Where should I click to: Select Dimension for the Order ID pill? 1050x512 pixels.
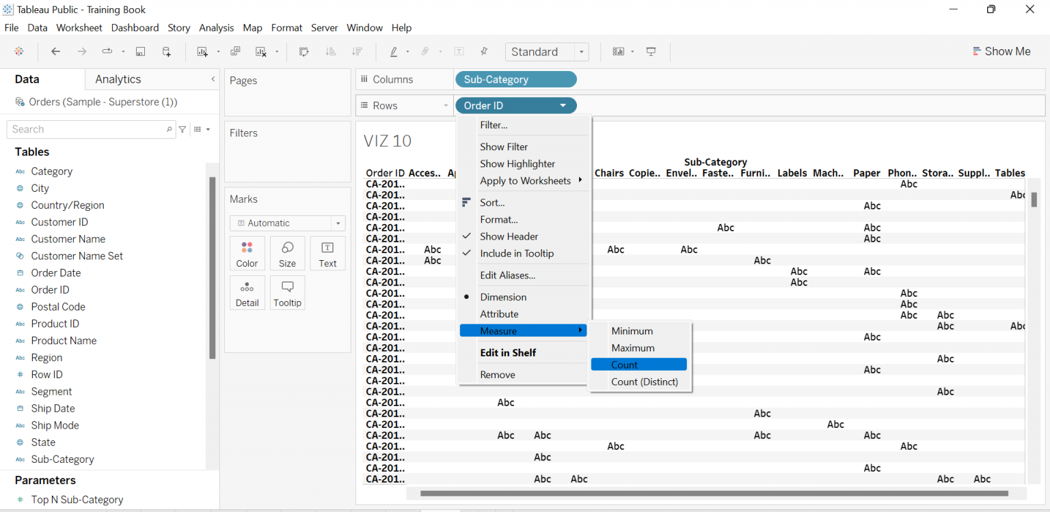coord(504,297)
